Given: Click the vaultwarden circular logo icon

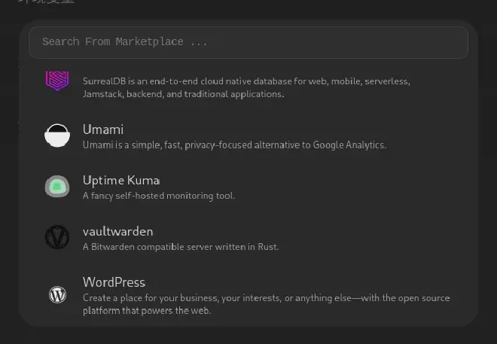Looking at the screenshot, I should (x=57, y=237).
